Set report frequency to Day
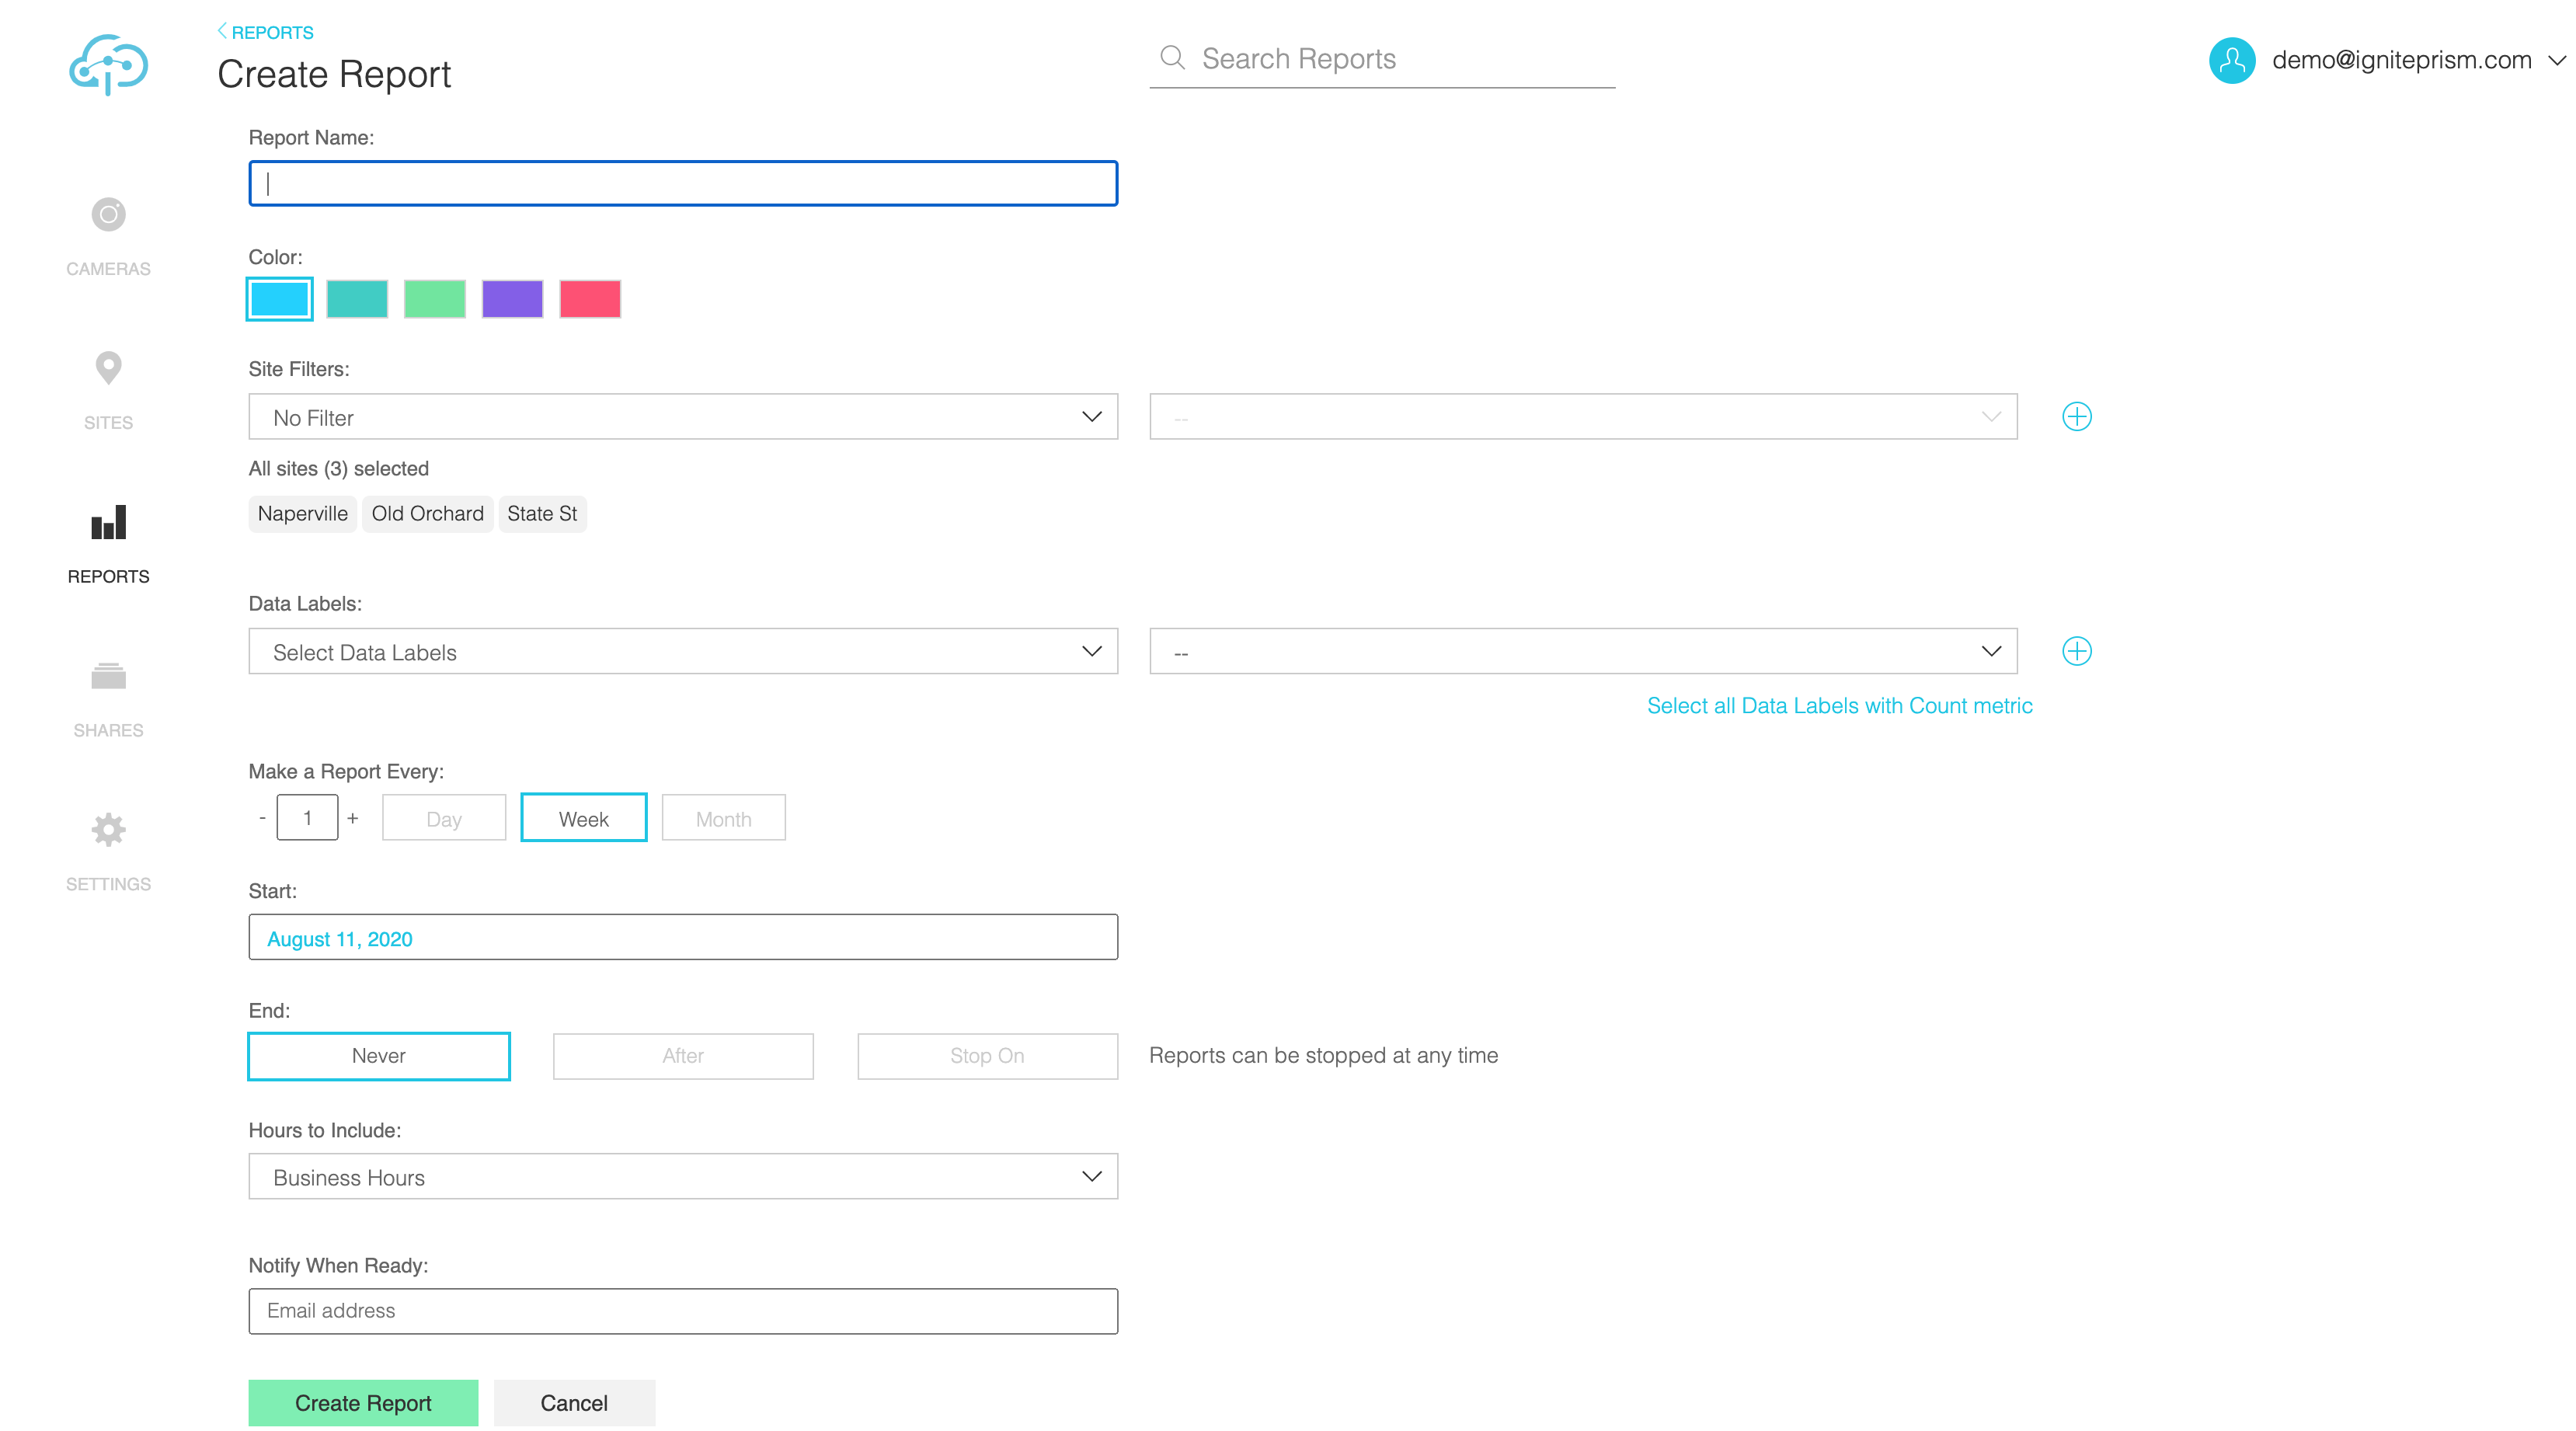Screen dimensions: 2576x1431 [x=444, y=818]
